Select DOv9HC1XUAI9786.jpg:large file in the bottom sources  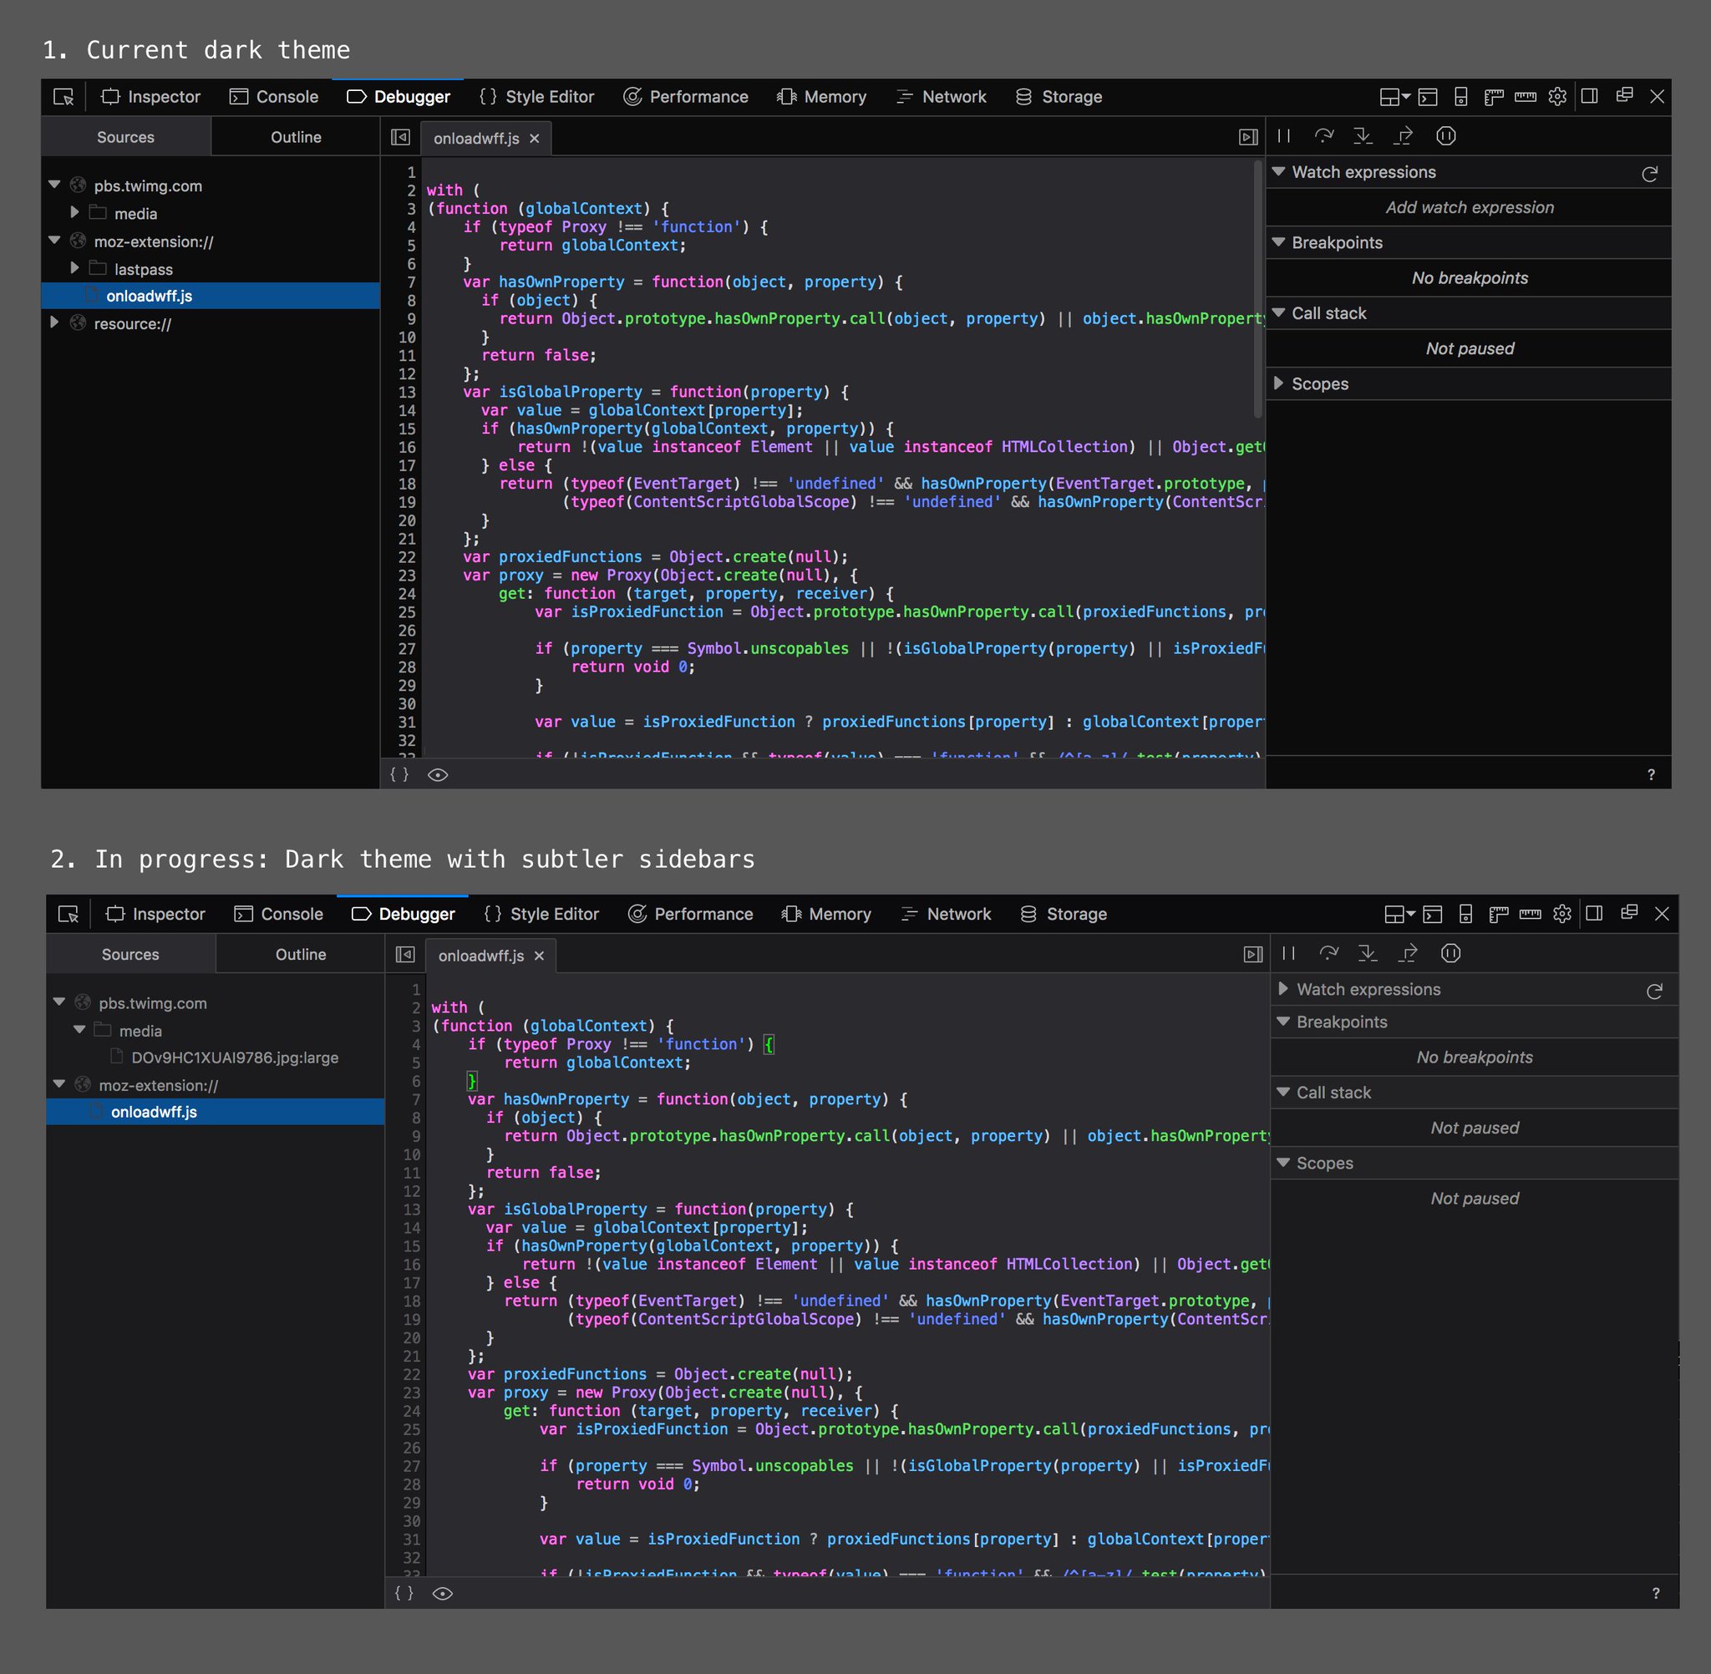(234, 1058)
